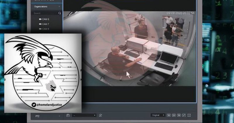234x123 pixels.
Task: Switch to the 16-window split layout
Action: click(x=169, y=115)
